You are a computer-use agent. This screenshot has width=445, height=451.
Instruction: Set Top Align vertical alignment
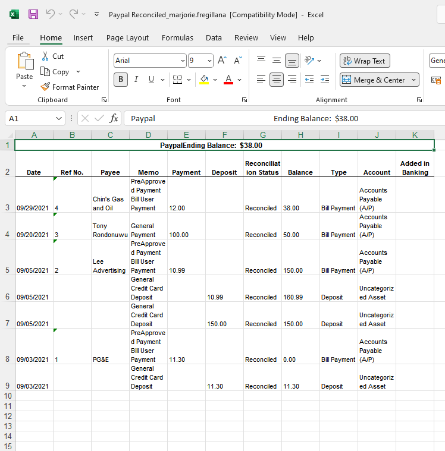[x=261, y=60]
